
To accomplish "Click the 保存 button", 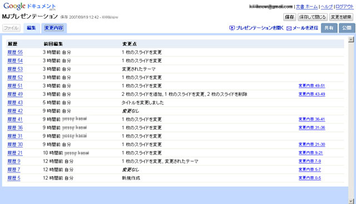I will (289, 17).
